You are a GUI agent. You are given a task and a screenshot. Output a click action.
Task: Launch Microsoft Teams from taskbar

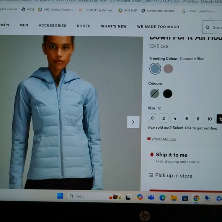(x=151, y=197)
